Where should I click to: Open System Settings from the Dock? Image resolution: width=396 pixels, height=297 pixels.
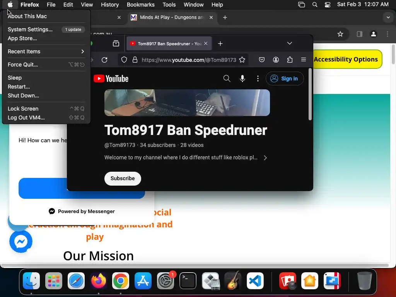point(166,281)
